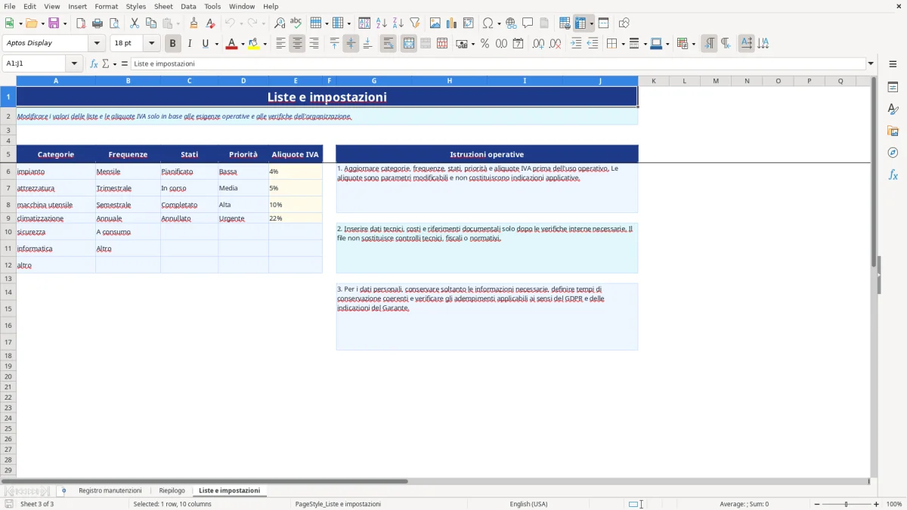
Task: Click the Print icon
Action: point(98,23)
